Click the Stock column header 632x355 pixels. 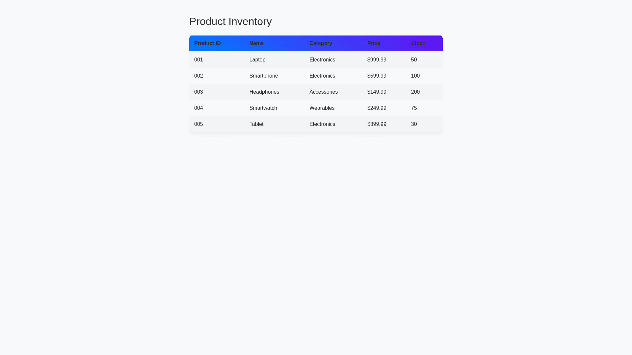coord(418,43)
